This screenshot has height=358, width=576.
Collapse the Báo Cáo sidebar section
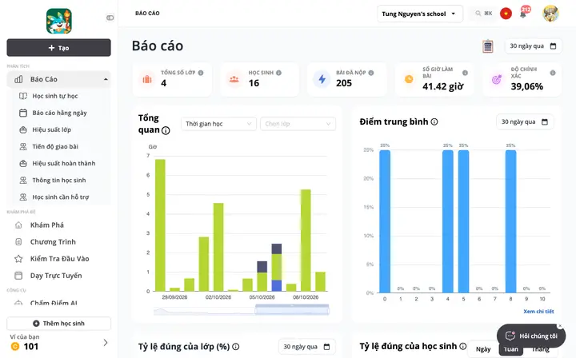106,79
